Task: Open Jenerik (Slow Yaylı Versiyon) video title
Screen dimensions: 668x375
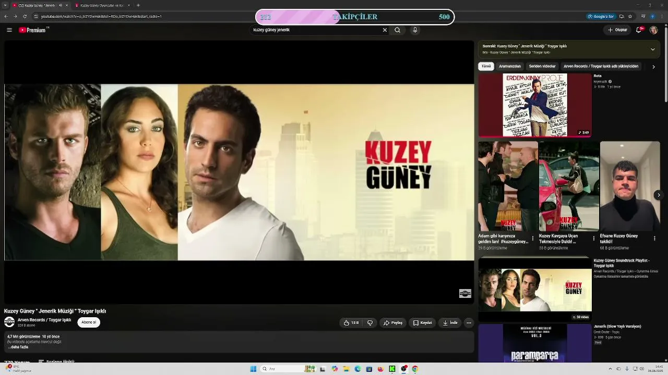Action: [617, 327]
